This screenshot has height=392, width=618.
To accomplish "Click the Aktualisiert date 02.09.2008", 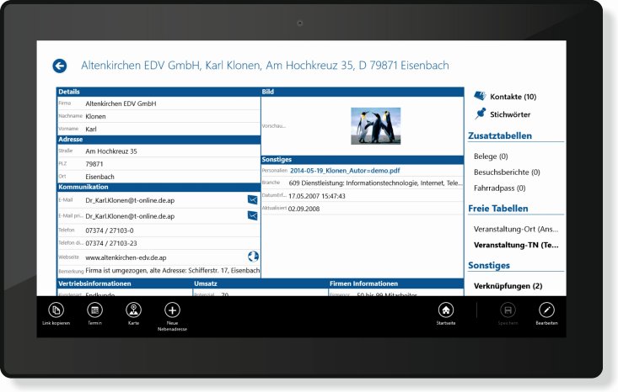I will (304, 209).
